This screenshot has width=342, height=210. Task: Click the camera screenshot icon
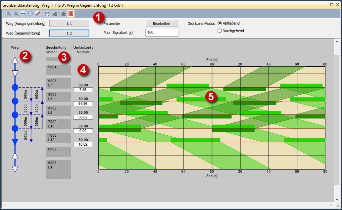[54, 14]
